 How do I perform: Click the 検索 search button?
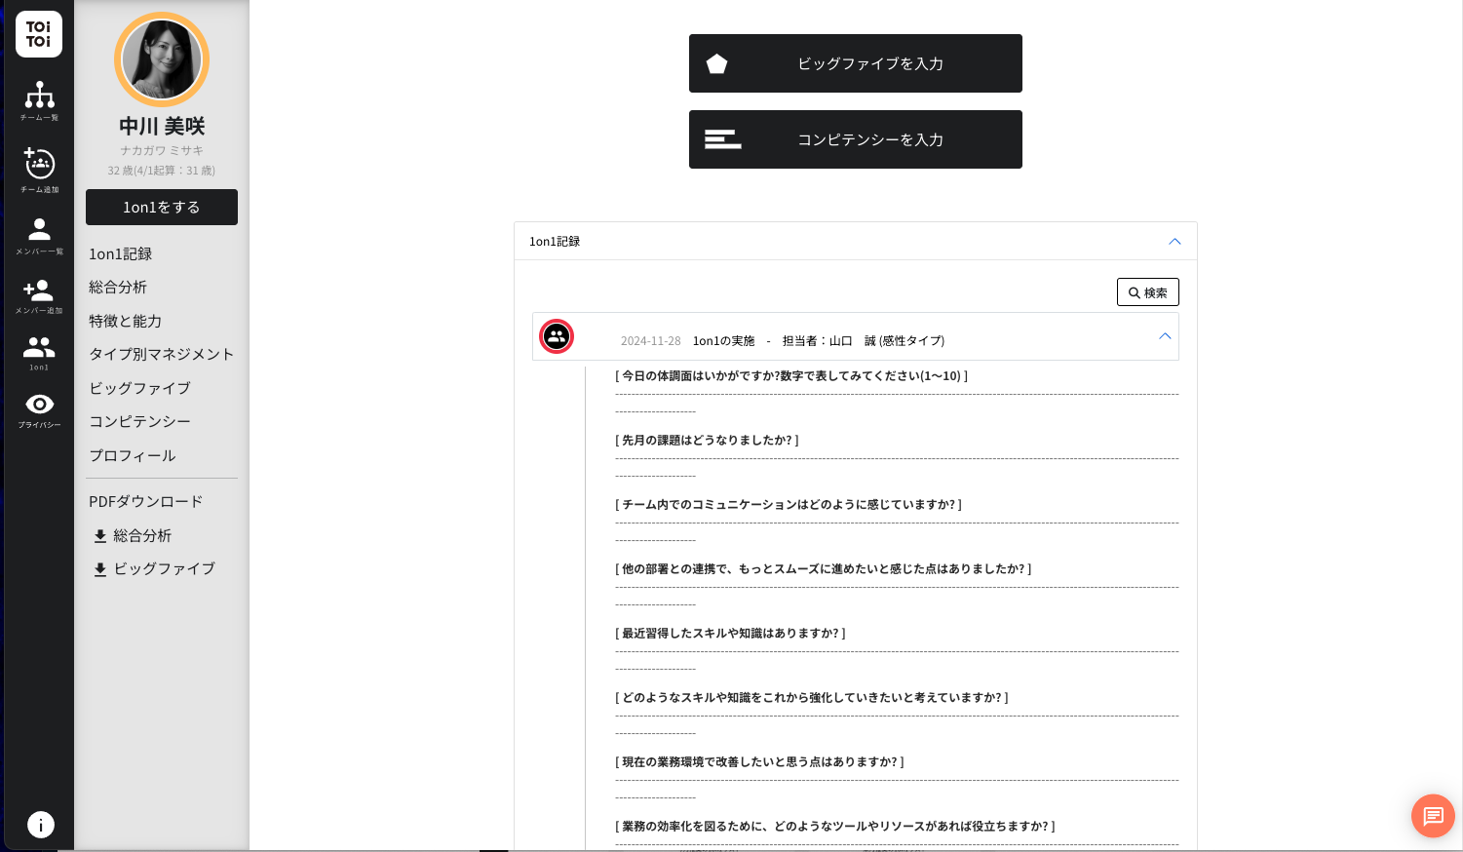coord(1147,292)
